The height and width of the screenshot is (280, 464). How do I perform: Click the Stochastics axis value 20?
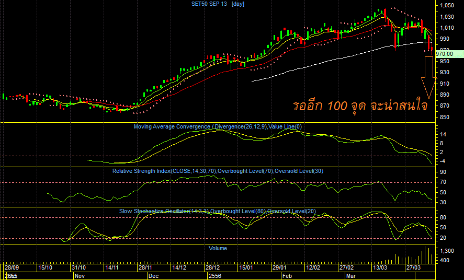click(x=443, y=238)
